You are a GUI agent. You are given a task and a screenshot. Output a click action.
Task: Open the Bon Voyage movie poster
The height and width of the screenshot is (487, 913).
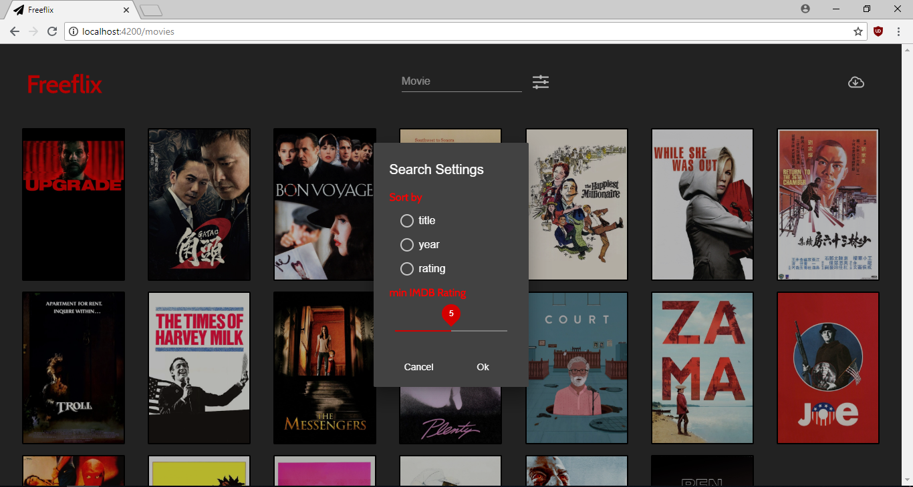(x=323, y=204)
